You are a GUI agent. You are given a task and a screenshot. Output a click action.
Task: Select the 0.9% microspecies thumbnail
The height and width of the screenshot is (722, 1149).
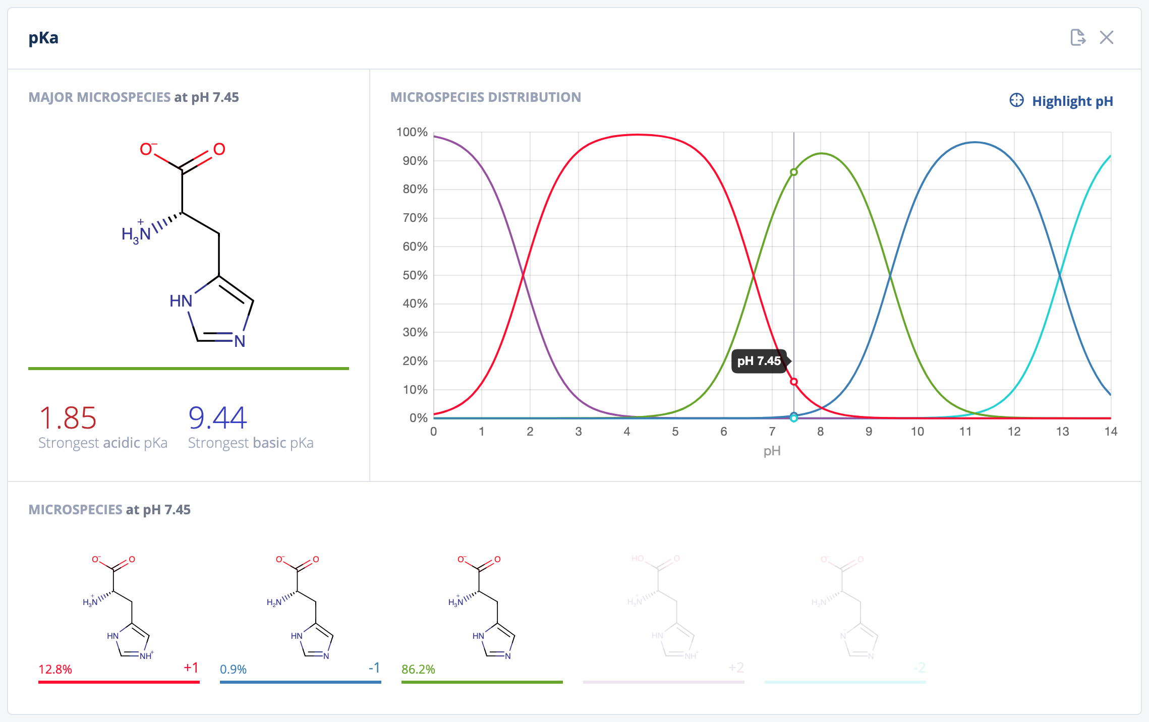[301, 608]
